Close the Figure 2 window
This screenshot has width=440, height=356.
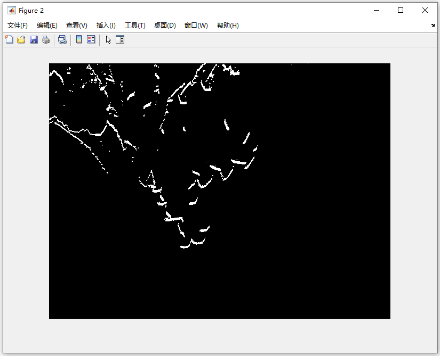425,10
